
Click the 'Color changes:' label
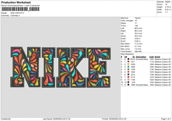click(127, 21)
